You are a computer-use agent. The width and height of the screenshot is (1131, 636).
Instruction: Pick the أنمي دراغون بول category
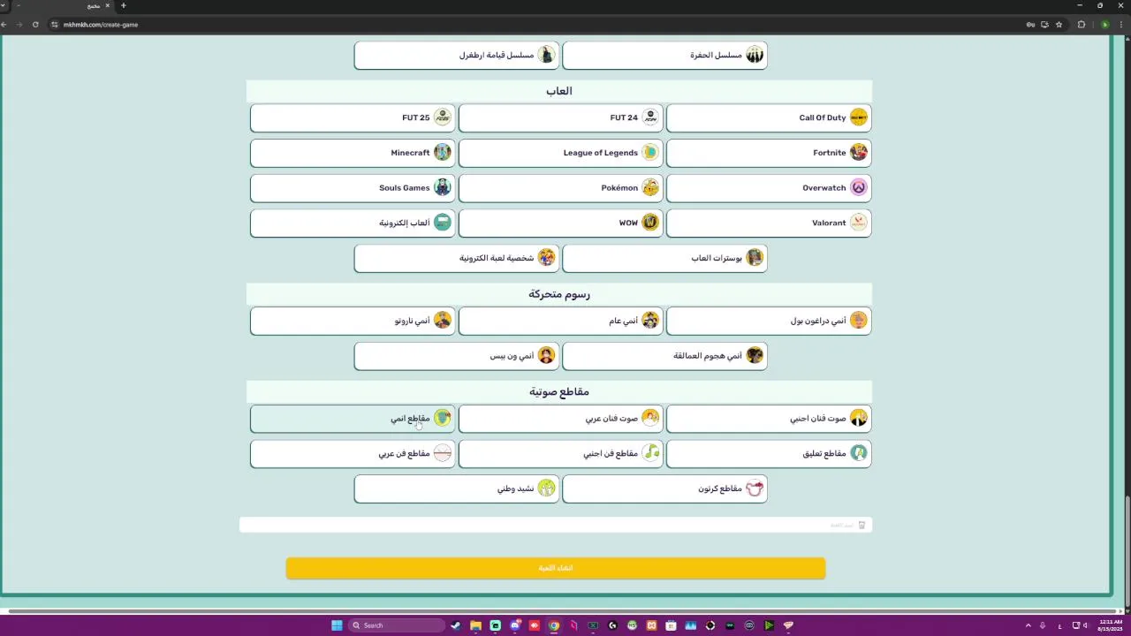pos(769,321)
